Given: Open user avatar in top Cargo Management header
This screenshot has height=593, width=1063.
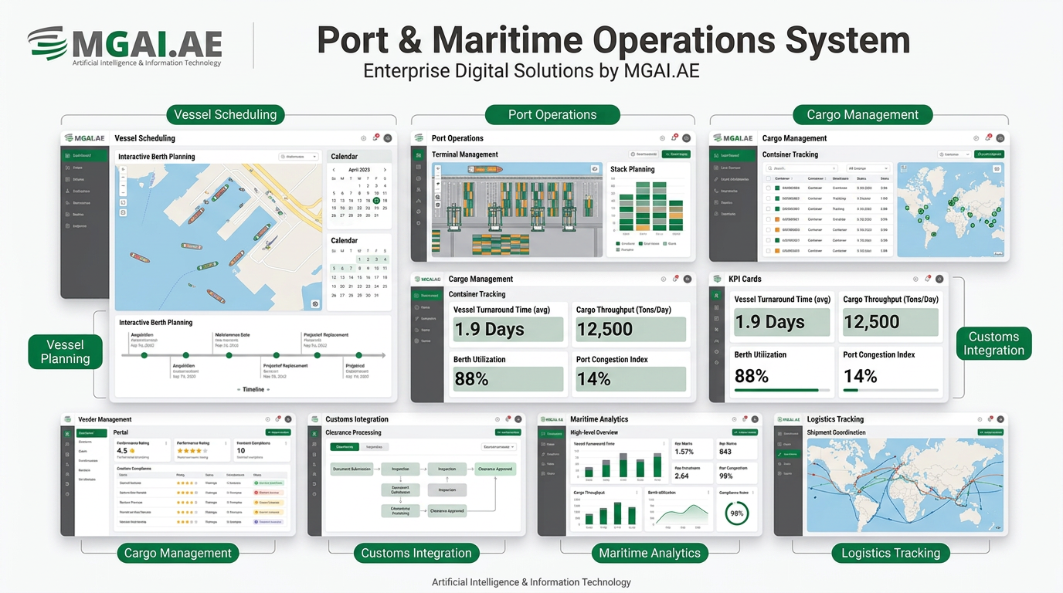Looking at the screenshot, I should (1000, 138).
